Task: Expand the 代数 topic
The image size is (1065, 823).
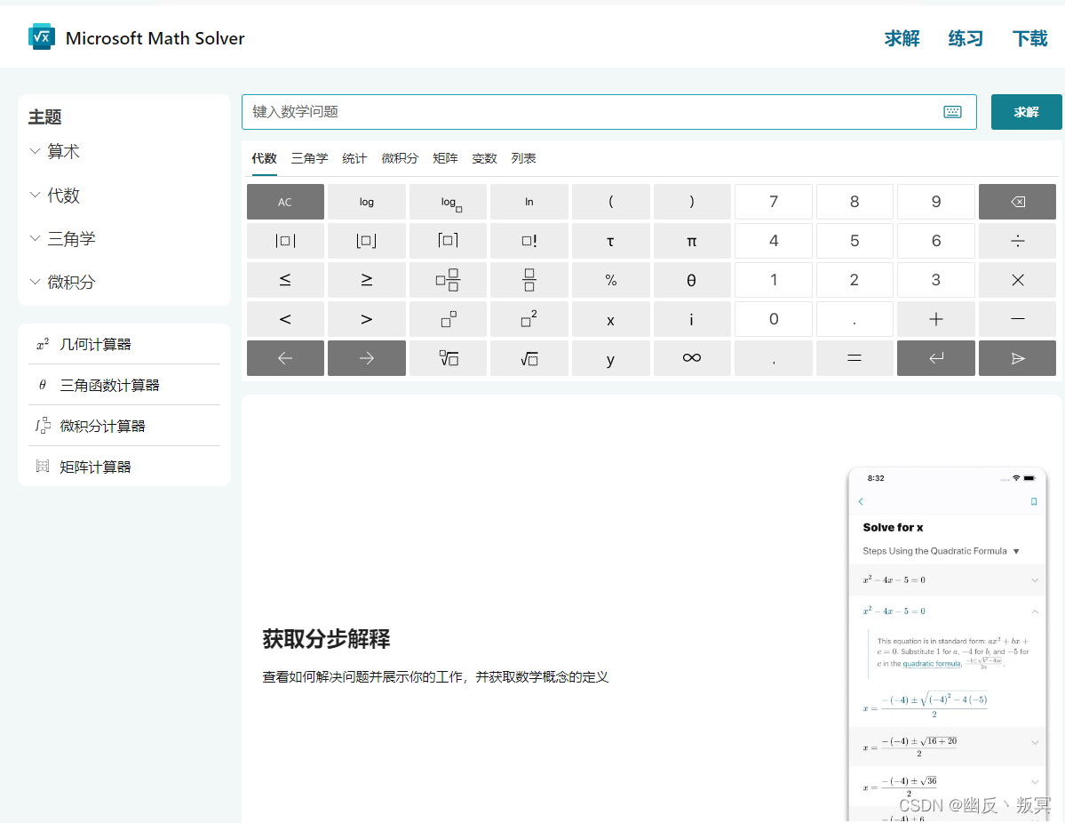Action: pos(54,195)
